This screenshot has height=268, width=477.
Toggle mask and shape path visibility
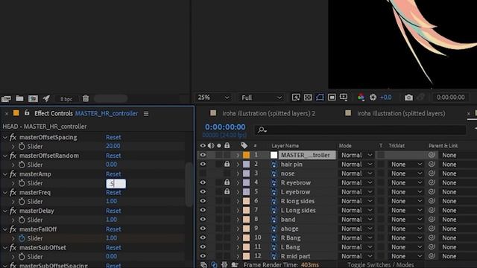[x=320, y=98]
